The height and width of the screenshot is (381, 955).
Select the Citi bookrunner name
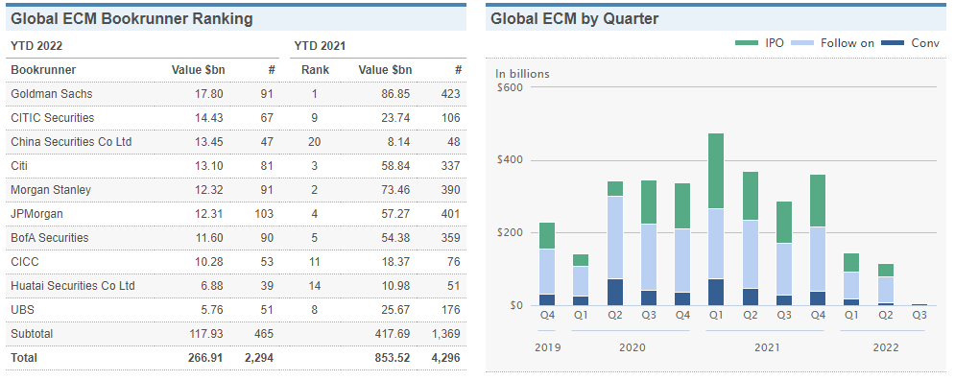19,166
